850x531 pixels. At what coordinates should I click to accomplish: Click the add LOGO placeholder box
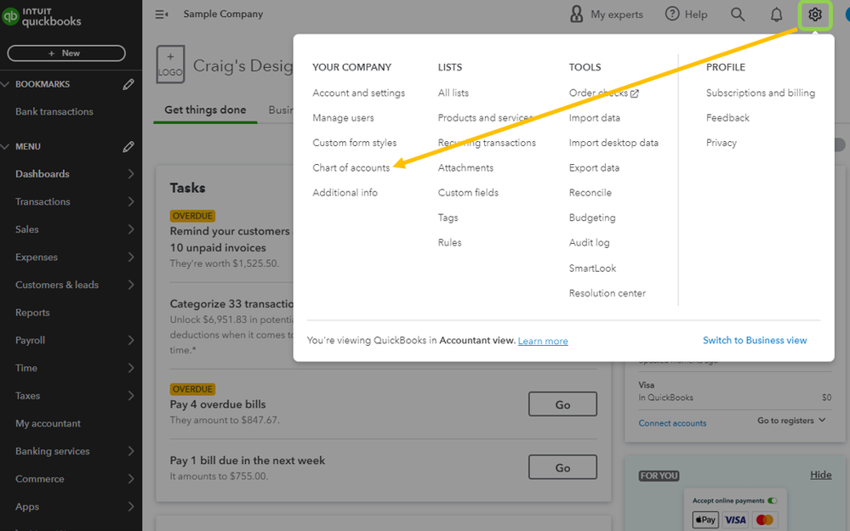click(x=170, y=66)
